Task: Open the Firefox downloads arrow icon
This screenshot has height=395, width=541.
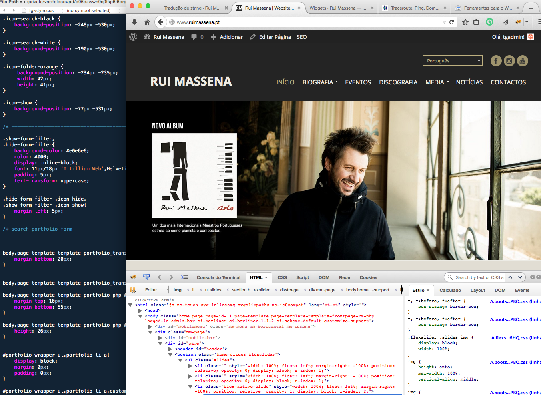Action: (x=134, y=22)
